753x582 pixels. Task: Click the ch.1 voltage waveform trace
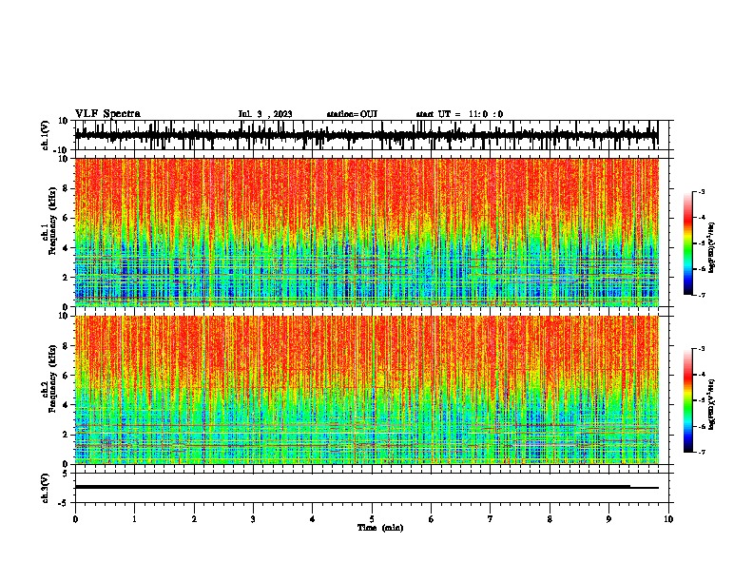366,135
